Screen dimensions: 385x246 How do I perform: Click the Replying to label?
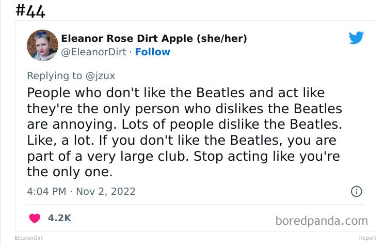coord(55,76)
